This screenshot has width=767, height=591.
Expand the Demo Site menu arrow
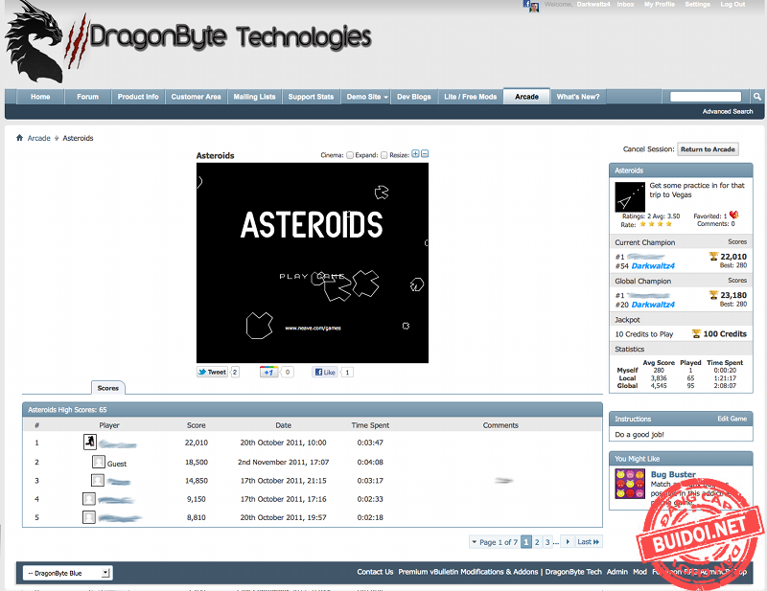coord(386,97)
